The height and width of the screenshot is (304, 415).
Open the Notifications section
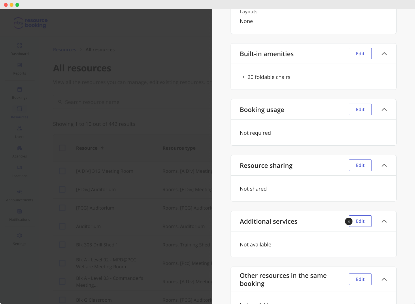point(19,215)
